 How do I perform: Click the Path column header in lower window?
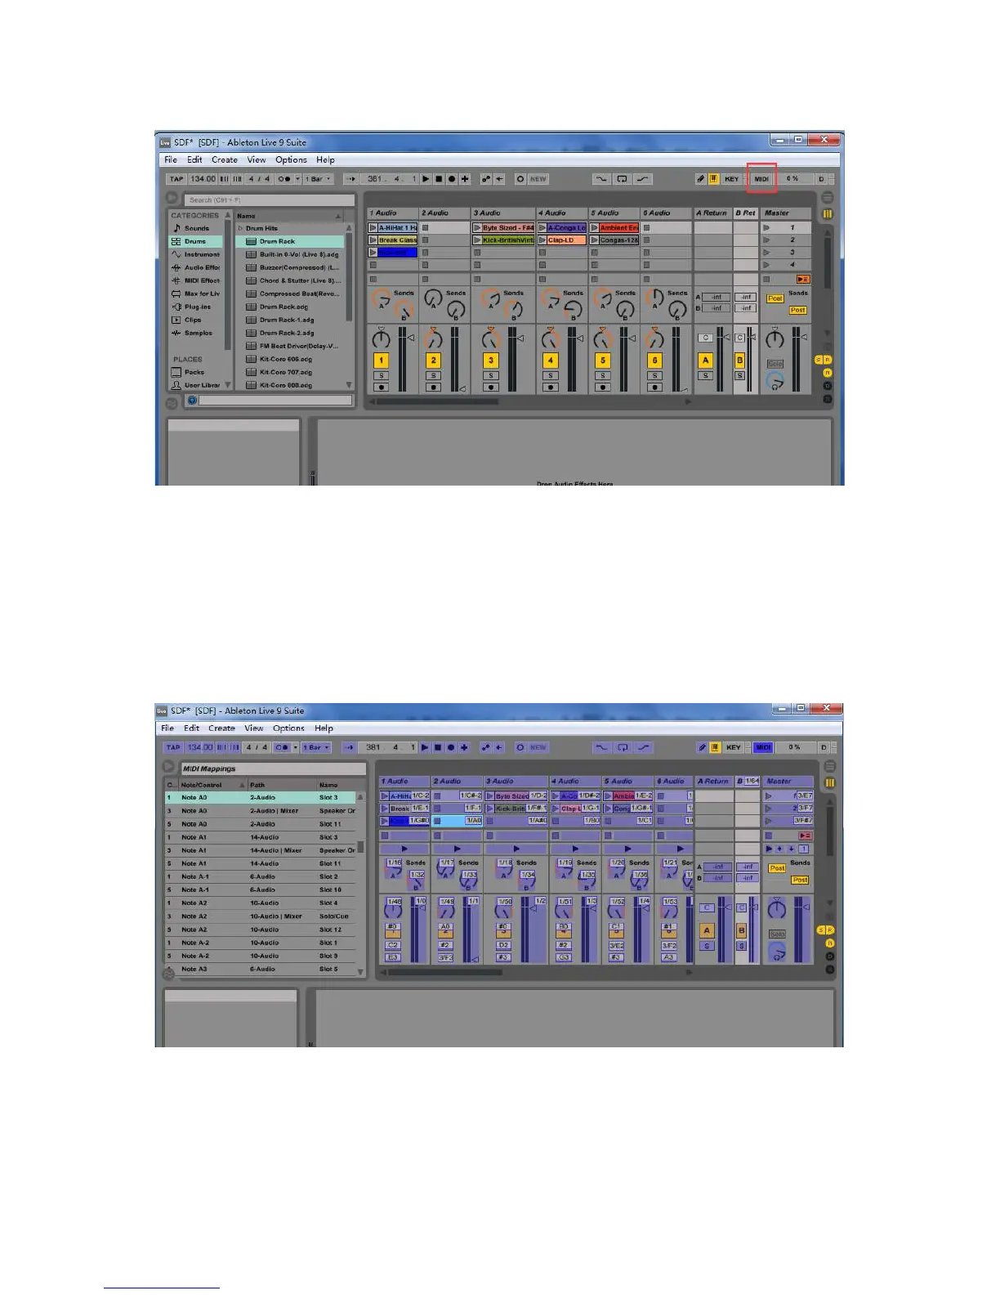point(282,785)
